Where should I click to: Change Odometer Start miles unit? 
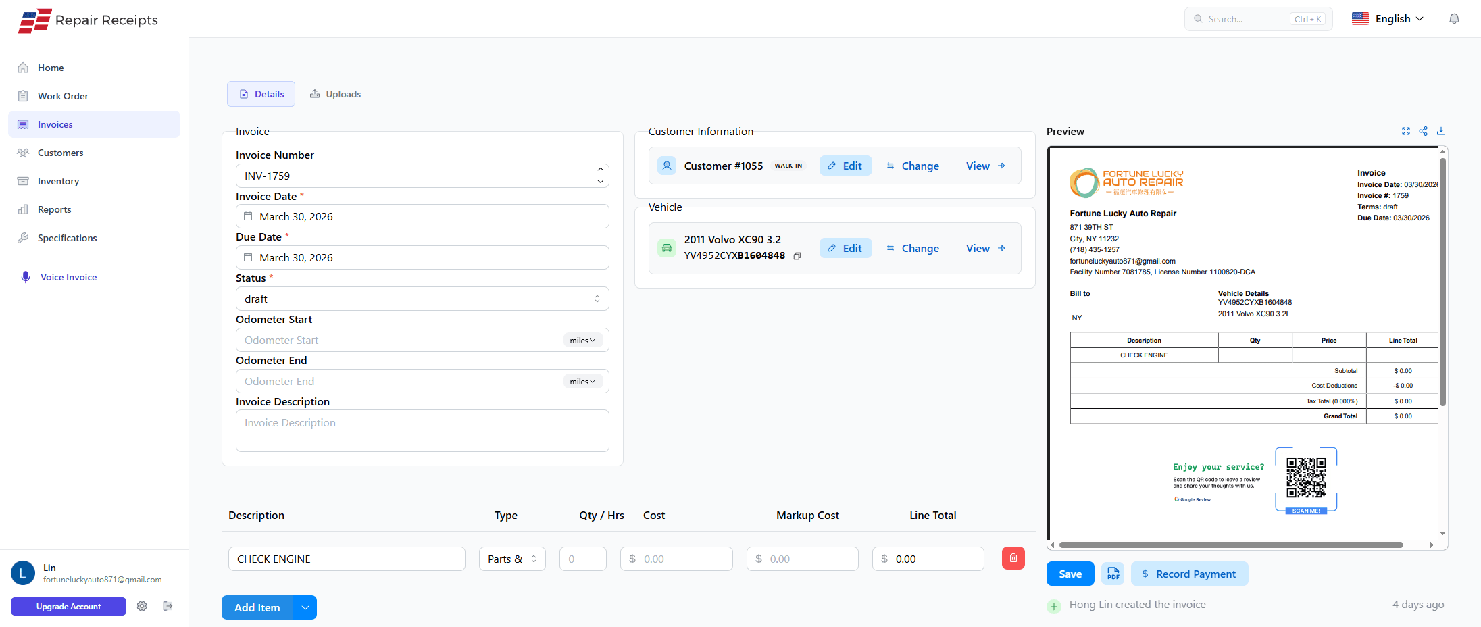(x=582, y=341)
